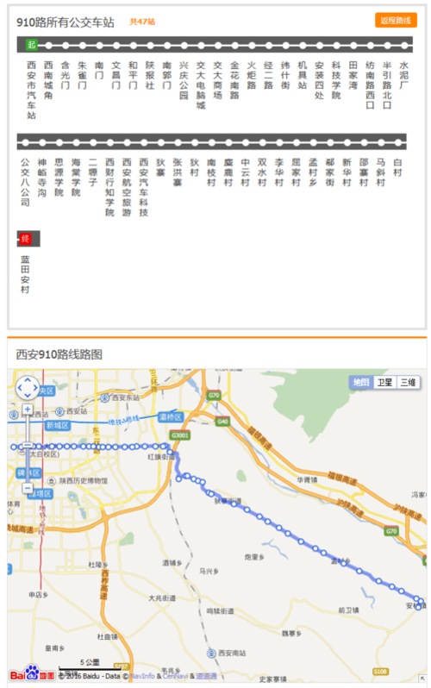Pan the map right with the right arrow
This screenshot has height=688, width=431.
coord(35,388)
